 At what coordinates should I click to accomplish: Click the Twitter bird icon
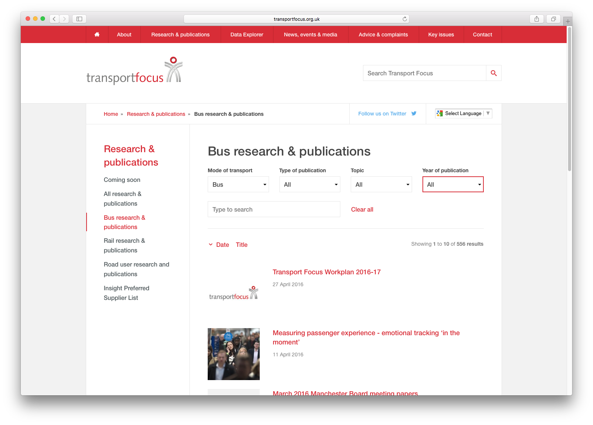tap(414, 114)
